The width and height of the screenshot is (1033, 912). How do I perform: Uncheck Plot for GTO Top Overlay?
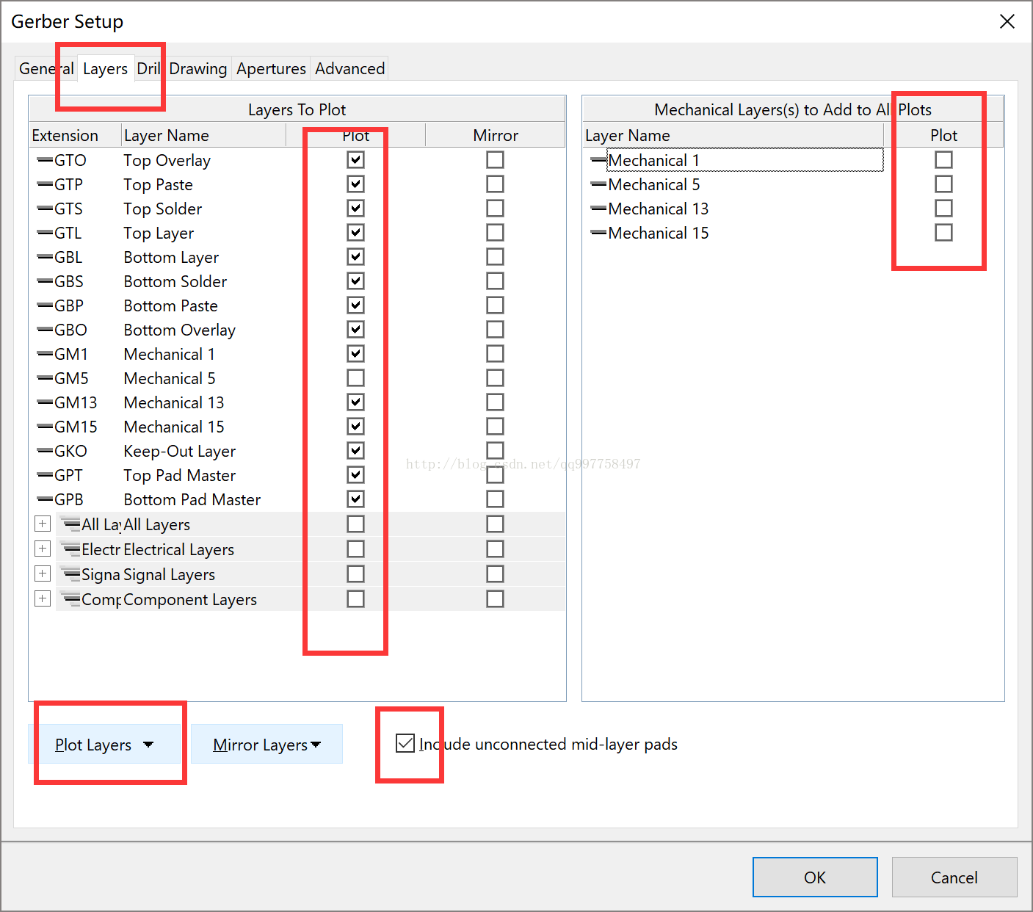click(x=355, y=159)
